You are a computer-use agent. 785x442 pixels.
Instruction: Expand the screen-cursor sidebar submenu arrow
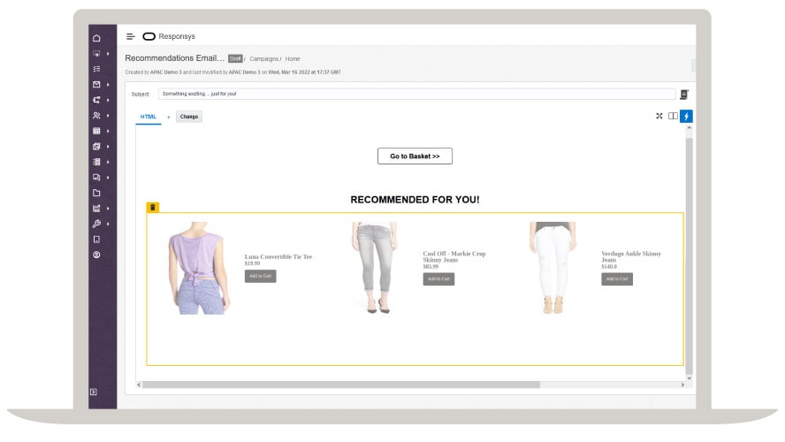(108, 54)
